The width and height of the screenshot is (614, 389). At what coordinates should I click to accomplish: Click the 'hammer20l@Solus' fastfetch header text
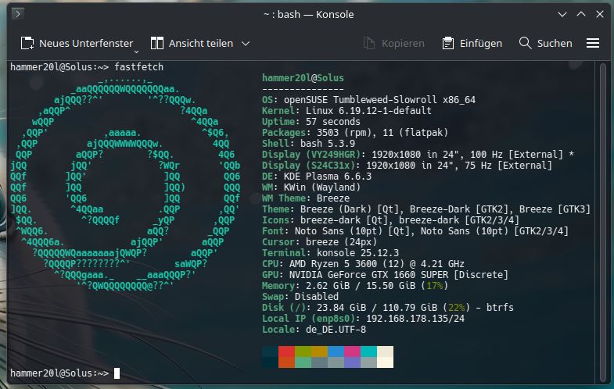click(x=303, y=78)
